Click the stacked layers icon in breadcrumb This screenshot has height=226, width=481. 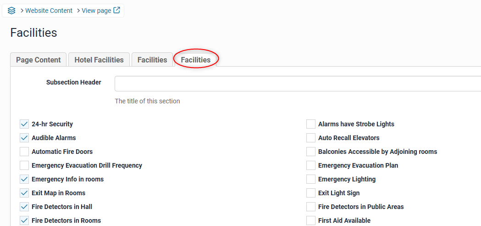coord(11,11)
